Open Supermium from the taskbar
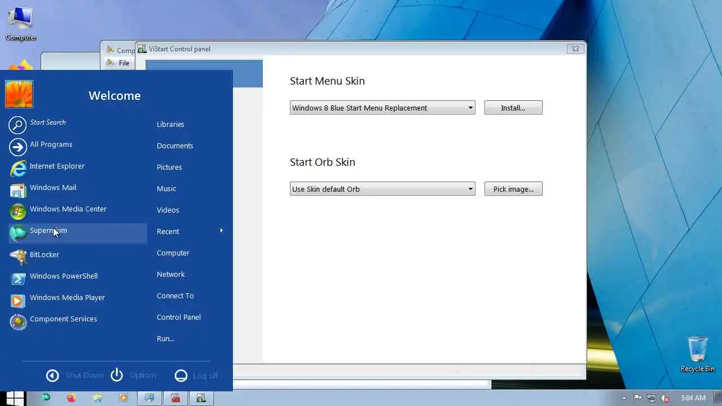722x406 pixels. click(46, 398)
